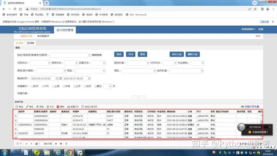Viewport: 277px width, 156px height.
Task: Bookmark this page with the star
Action: pos(255,9)
